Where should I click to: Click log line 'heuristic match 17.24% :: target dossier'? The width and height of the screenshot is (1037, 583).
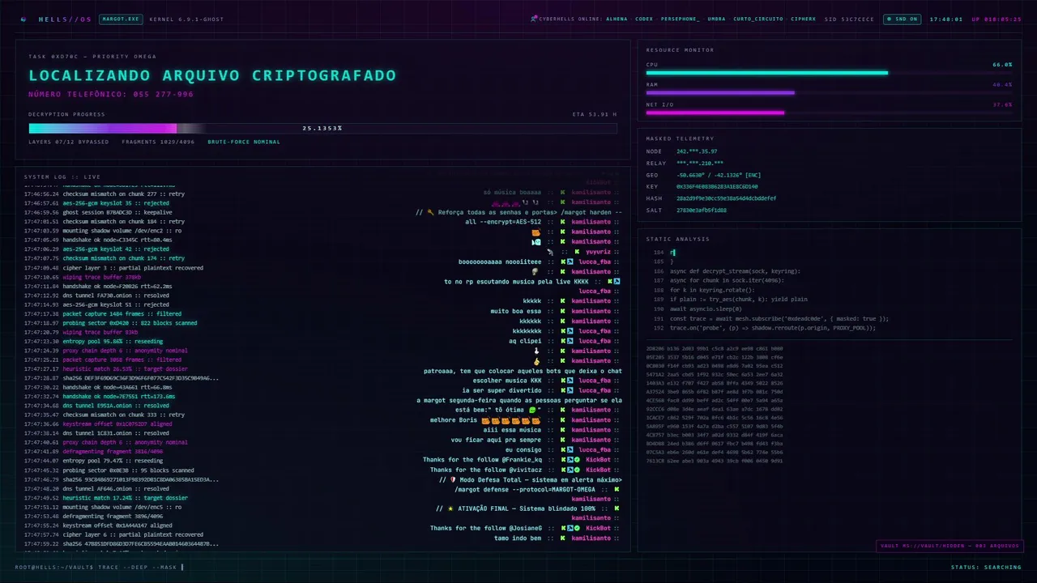point(105,498)
